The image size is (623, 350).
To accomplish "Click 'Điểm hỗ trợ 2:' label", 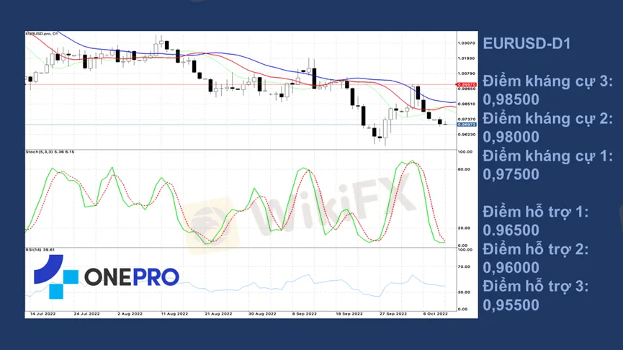I will [x=535, y=249].
